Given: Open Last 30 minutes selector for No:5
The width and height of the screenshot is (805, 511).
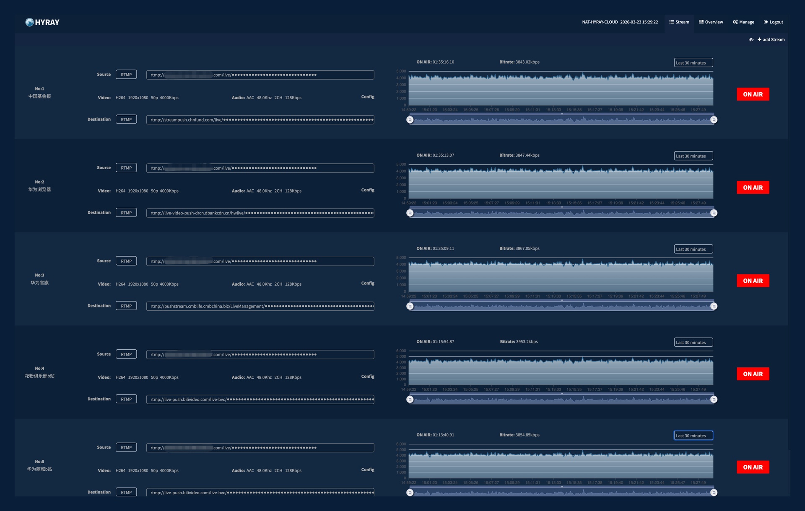Looking at the screenshot, I should click(693, 436).
